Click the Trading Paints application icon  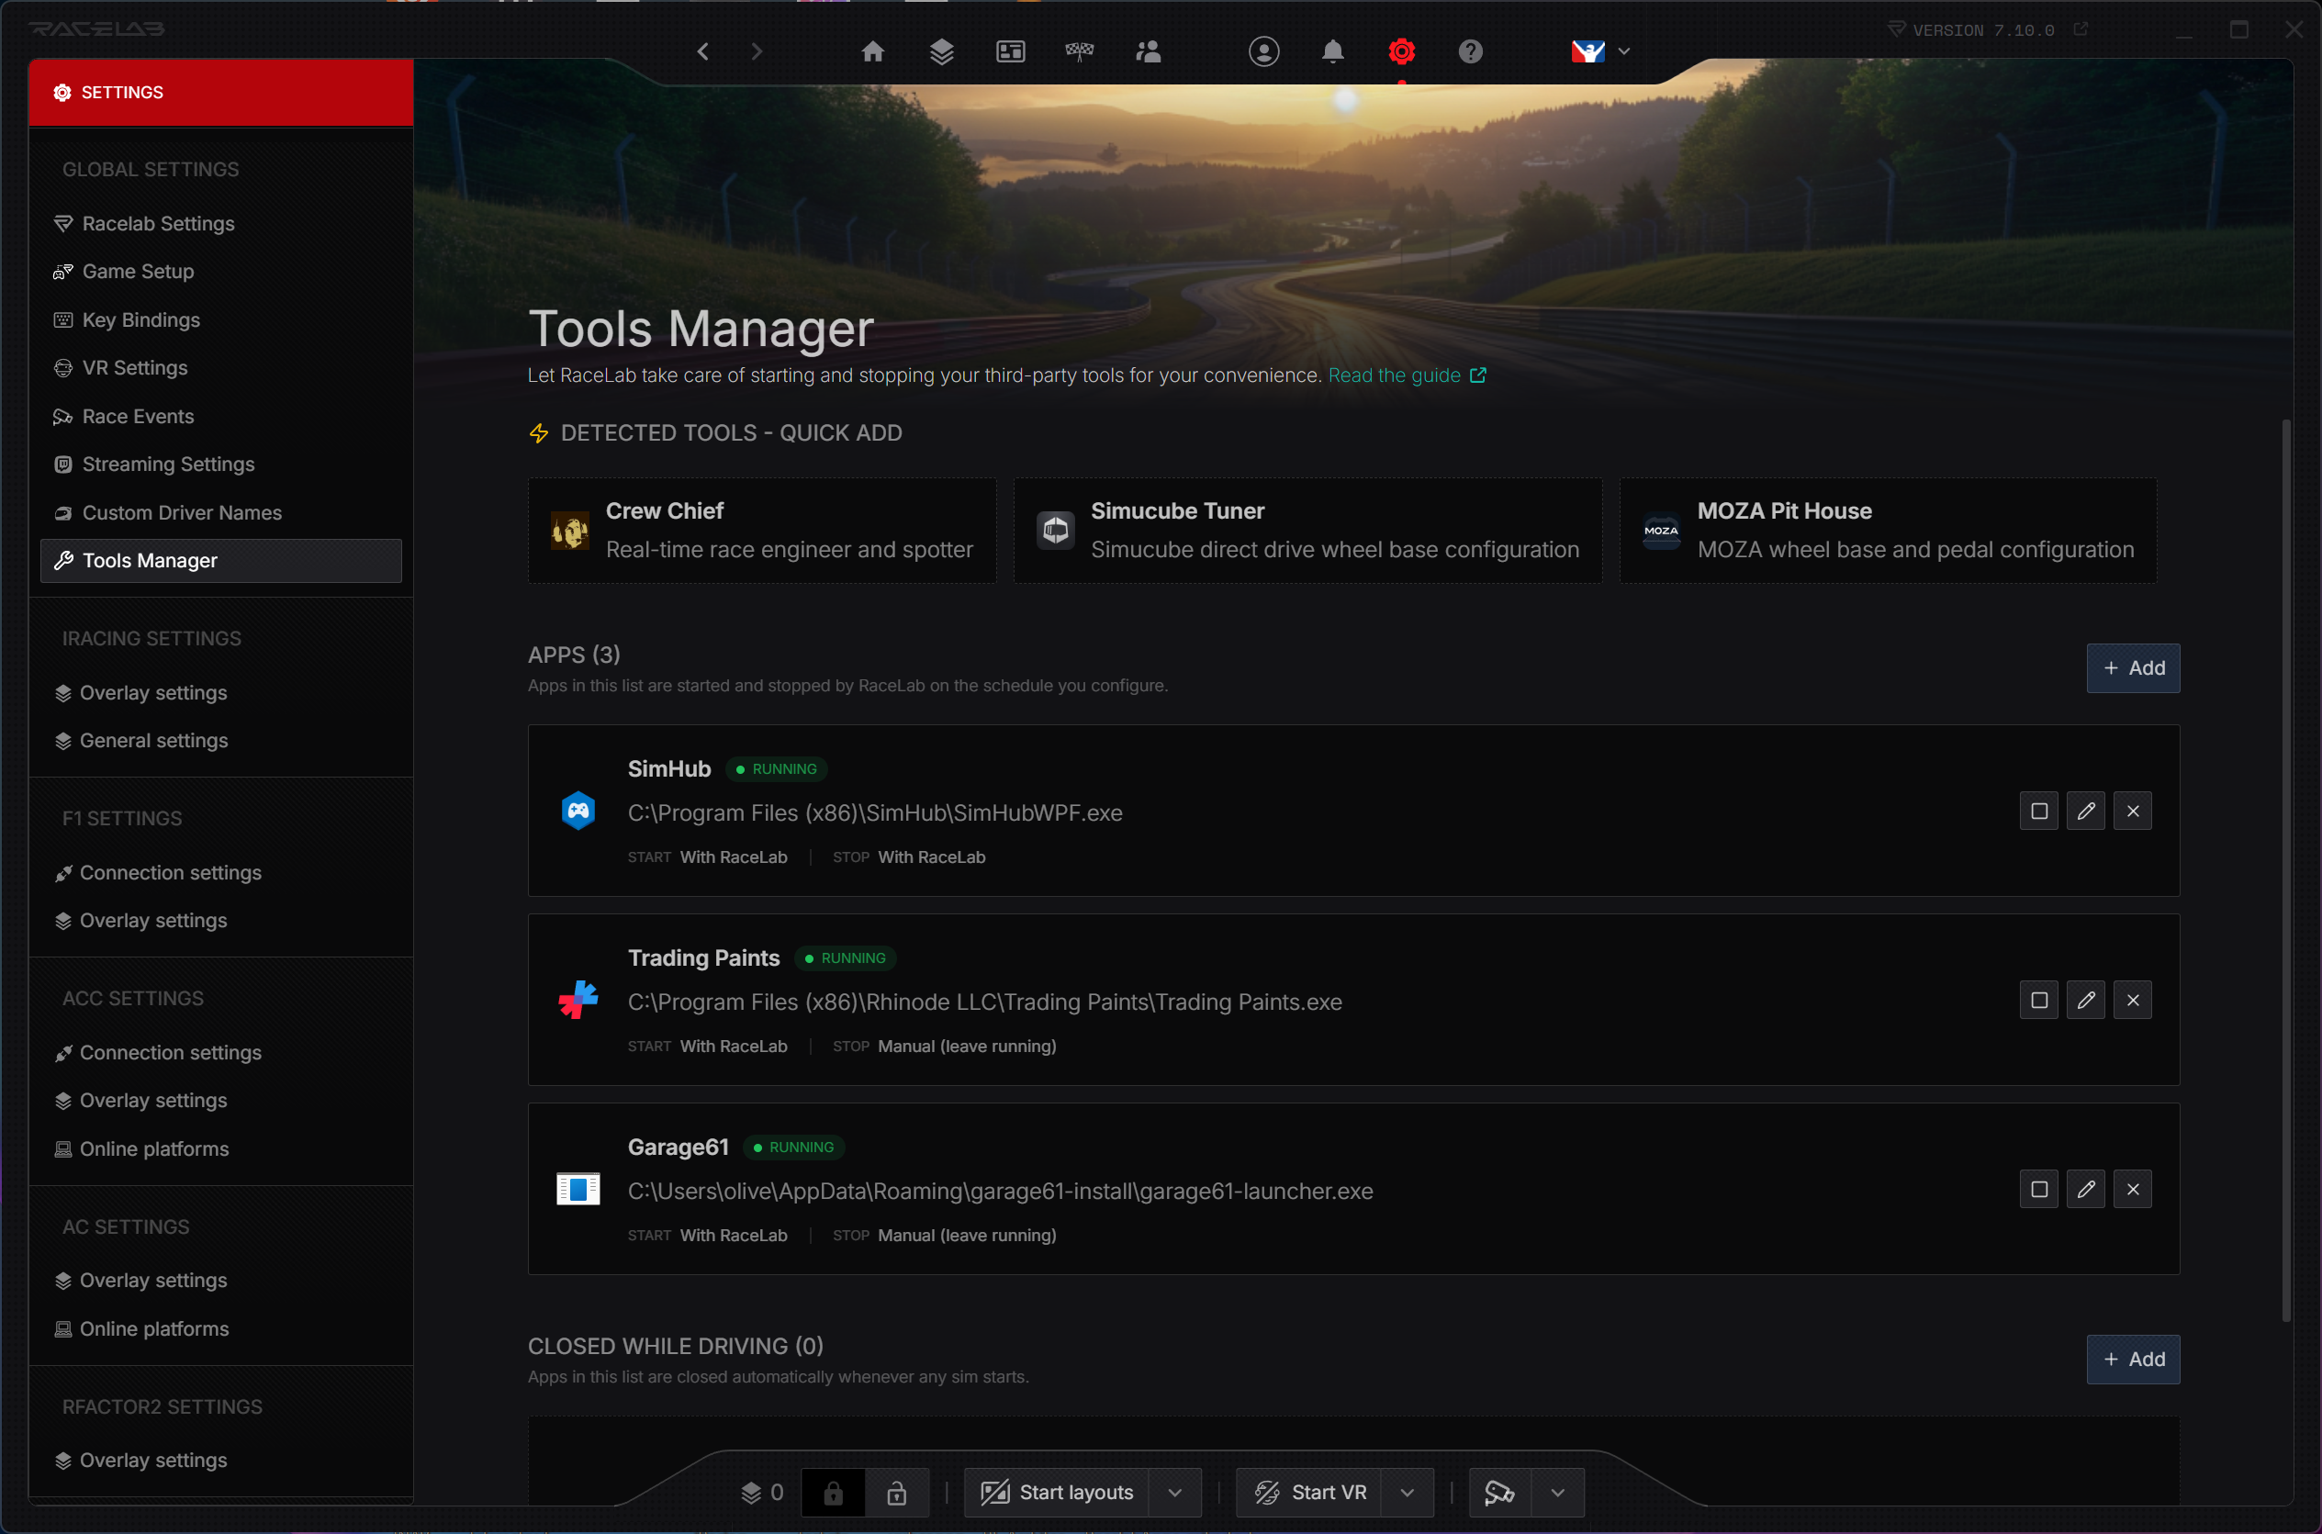[x=578, y=999]
